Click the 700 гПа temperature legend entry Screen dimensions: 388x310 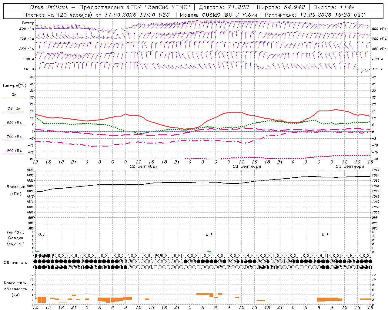pyautogui.click(x=14, y=137)
